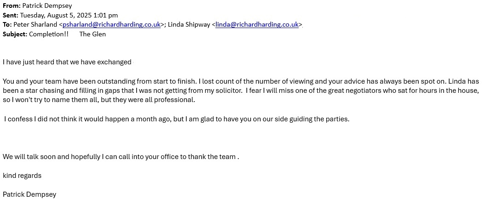The width and height of the screenshot is (486, 205).
Task: Click the Patrick Dempsey signature at bottom
Action: (x=29, y=194)
